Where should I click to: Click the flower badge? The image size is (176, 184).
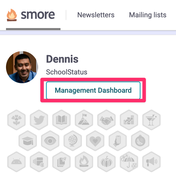coord(16,120)
